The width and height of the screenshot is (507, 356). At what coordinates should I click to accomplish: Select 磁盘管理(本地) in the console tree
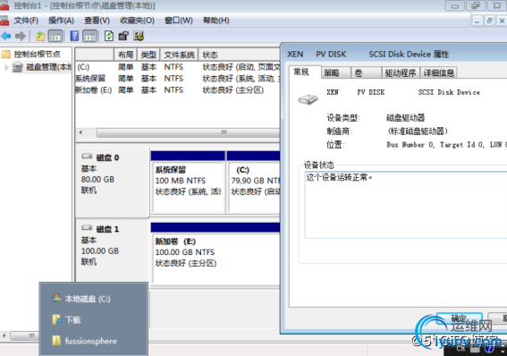(48, 67)
